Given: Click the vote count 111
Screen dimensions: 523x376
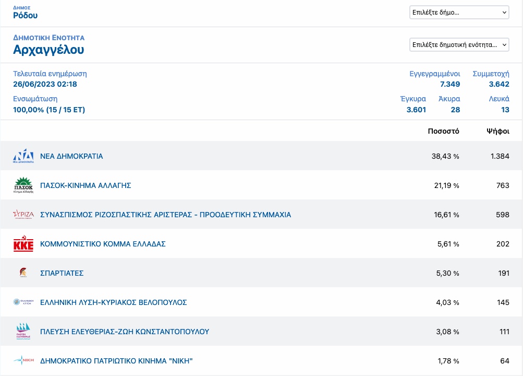Looking at the screenshot, I should pos(504,332).
